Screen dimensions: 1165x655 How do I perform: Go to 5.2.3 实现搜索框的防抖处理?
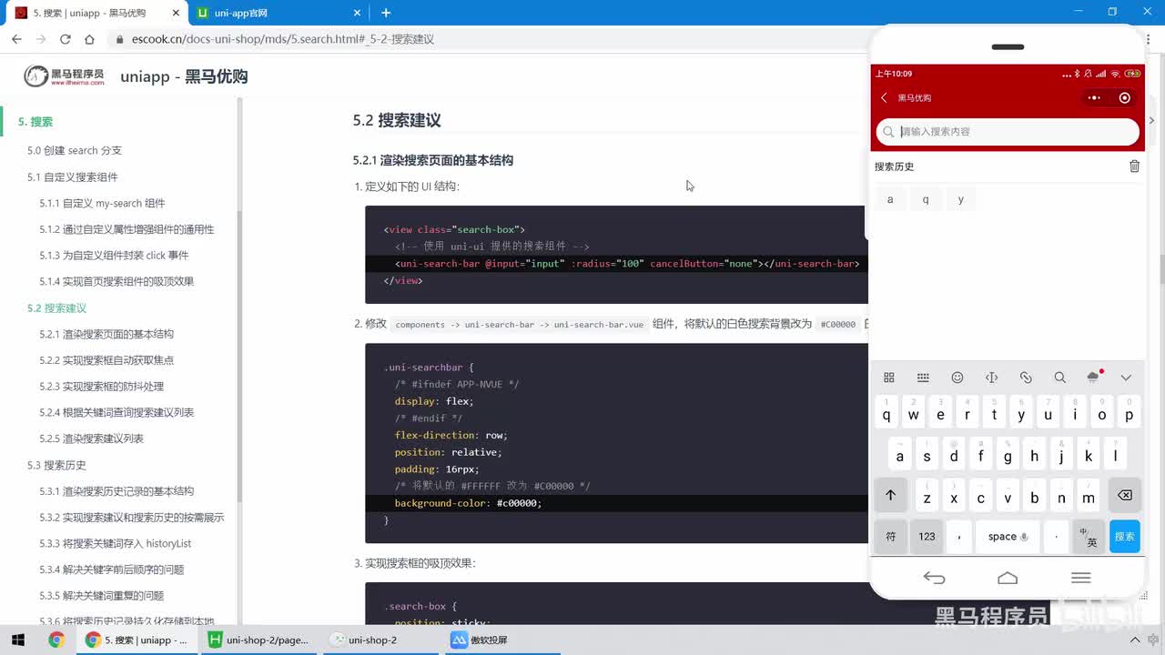tap(102, 387)
